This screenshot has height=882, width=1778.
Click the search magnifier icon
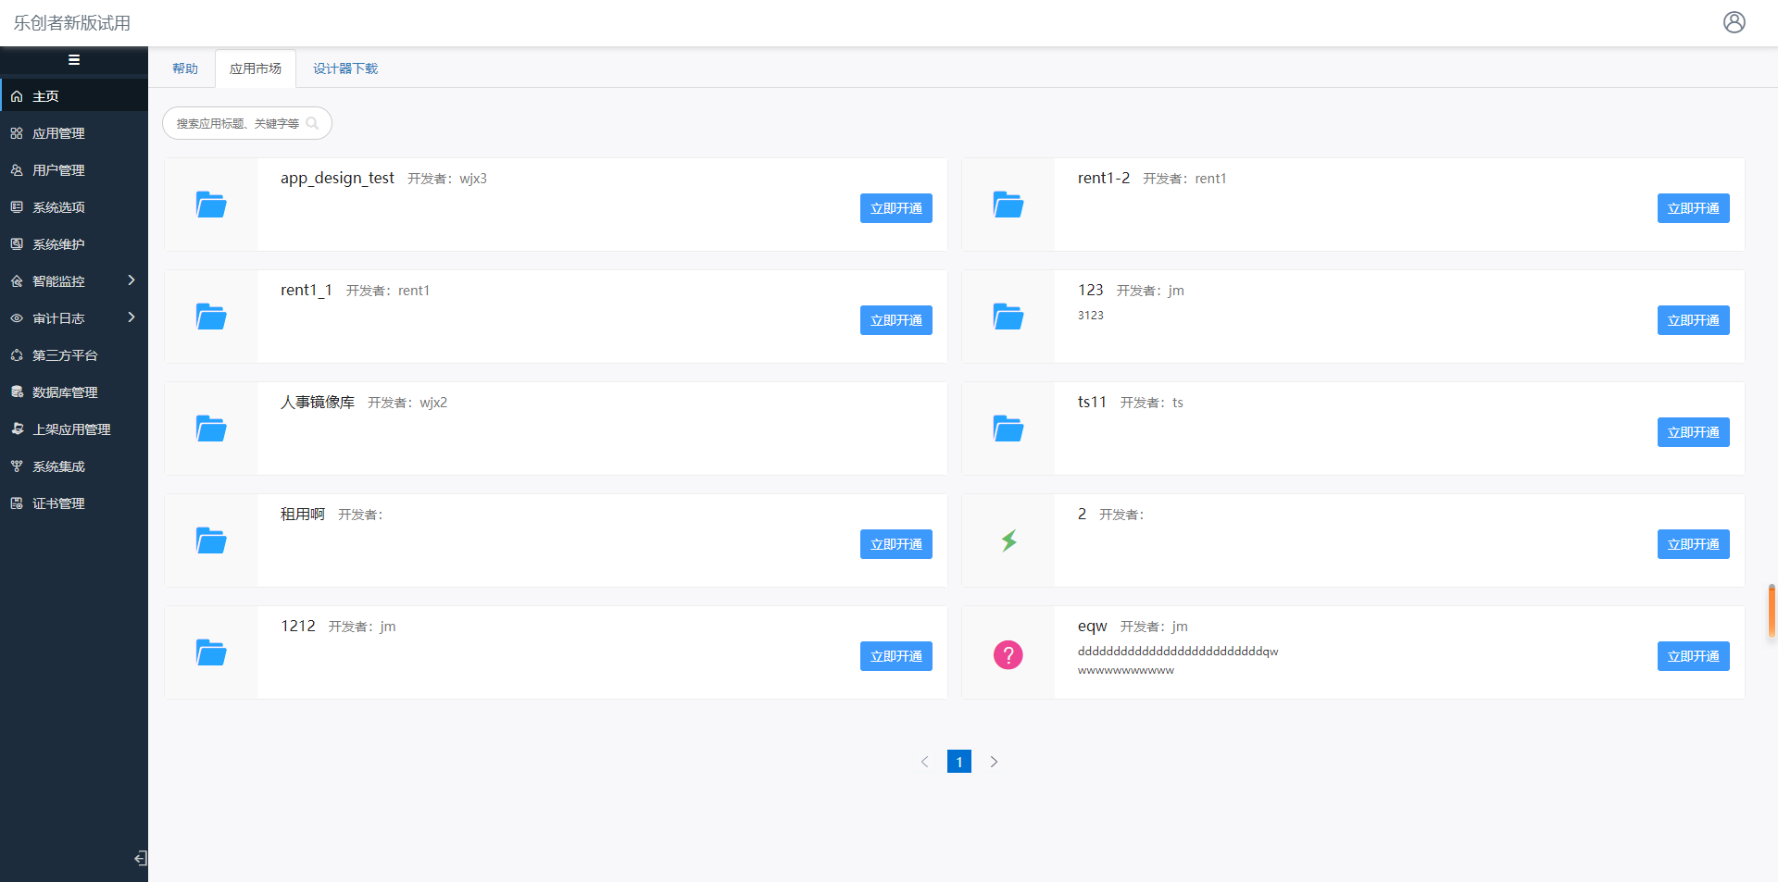[313, 123]
